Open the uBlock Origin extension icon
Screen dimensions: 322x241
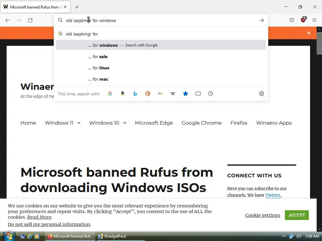[x=303, y=20]
